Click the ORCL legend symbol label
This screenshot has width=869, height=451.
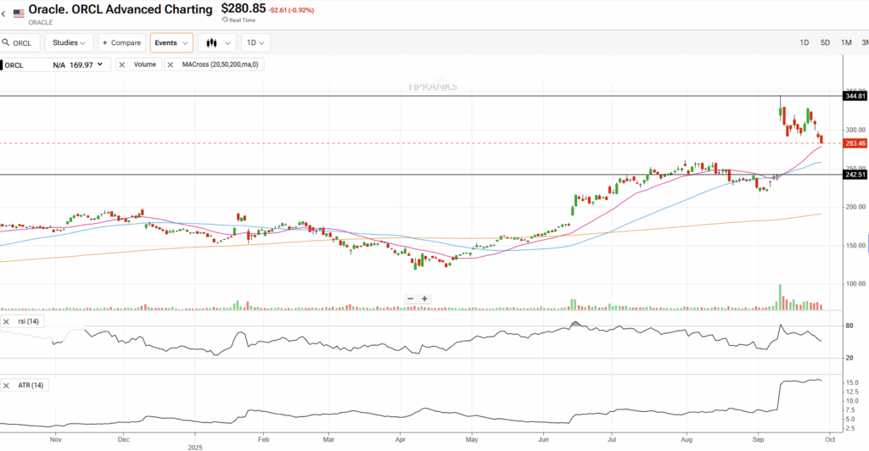click(x=14, y=65)
